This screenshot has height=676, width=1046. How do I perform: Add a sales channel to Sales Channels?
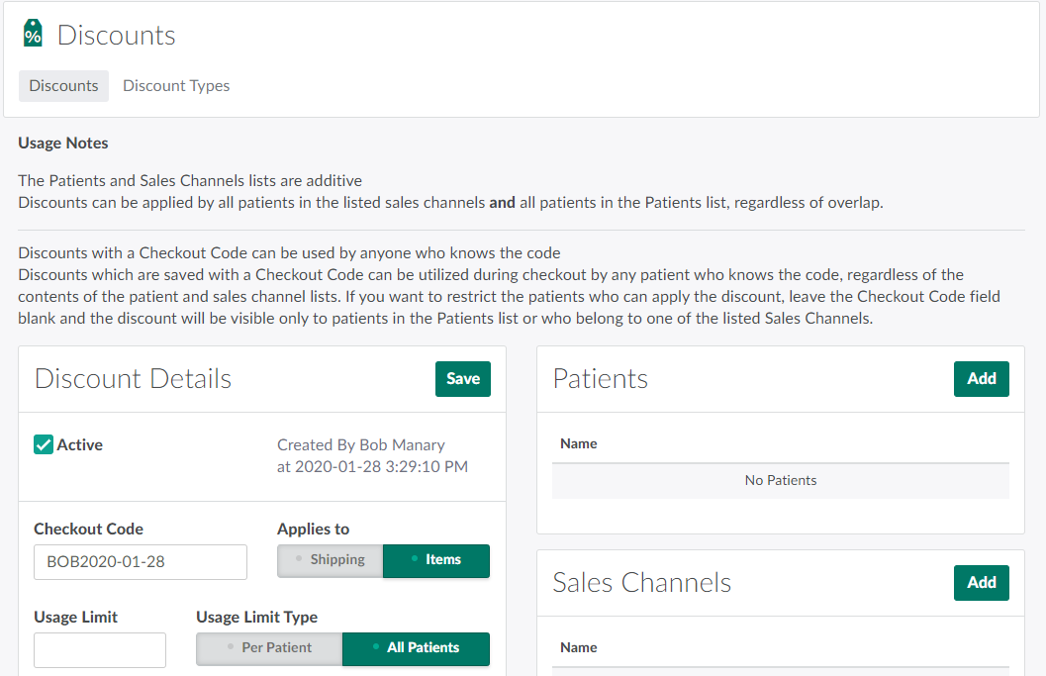(981, 583)
